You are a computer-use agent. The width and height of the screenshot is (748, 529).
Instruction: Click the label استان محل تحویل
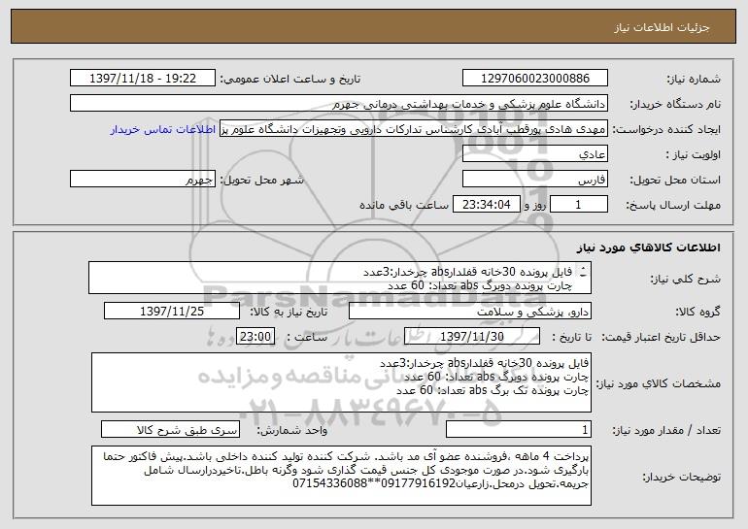tap(675, 180)
